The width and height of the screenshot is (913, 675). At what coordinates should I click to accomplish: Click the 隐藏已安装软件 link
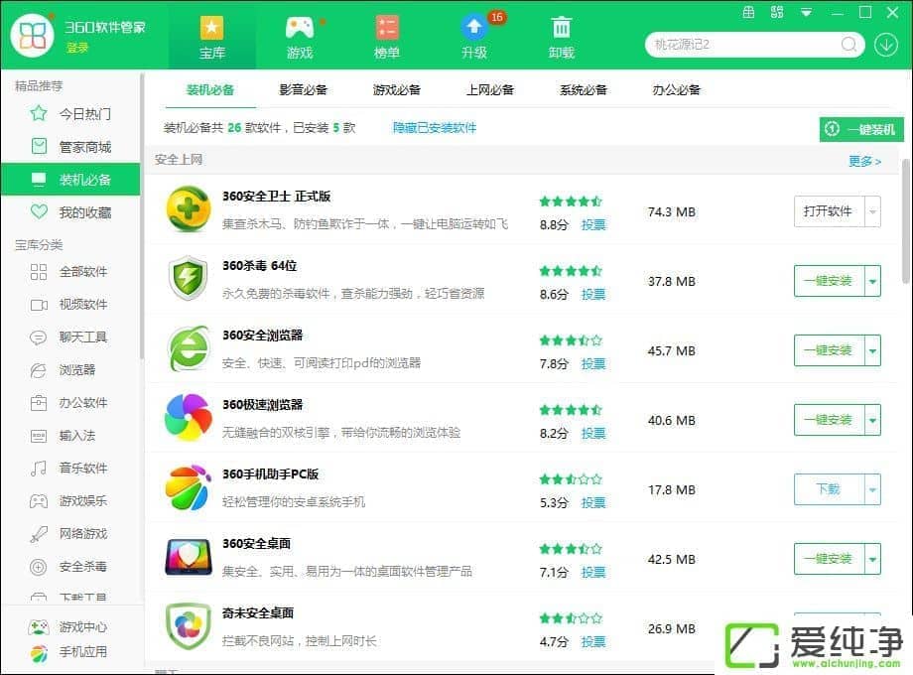pyautogui.click(x=434, y=128)
